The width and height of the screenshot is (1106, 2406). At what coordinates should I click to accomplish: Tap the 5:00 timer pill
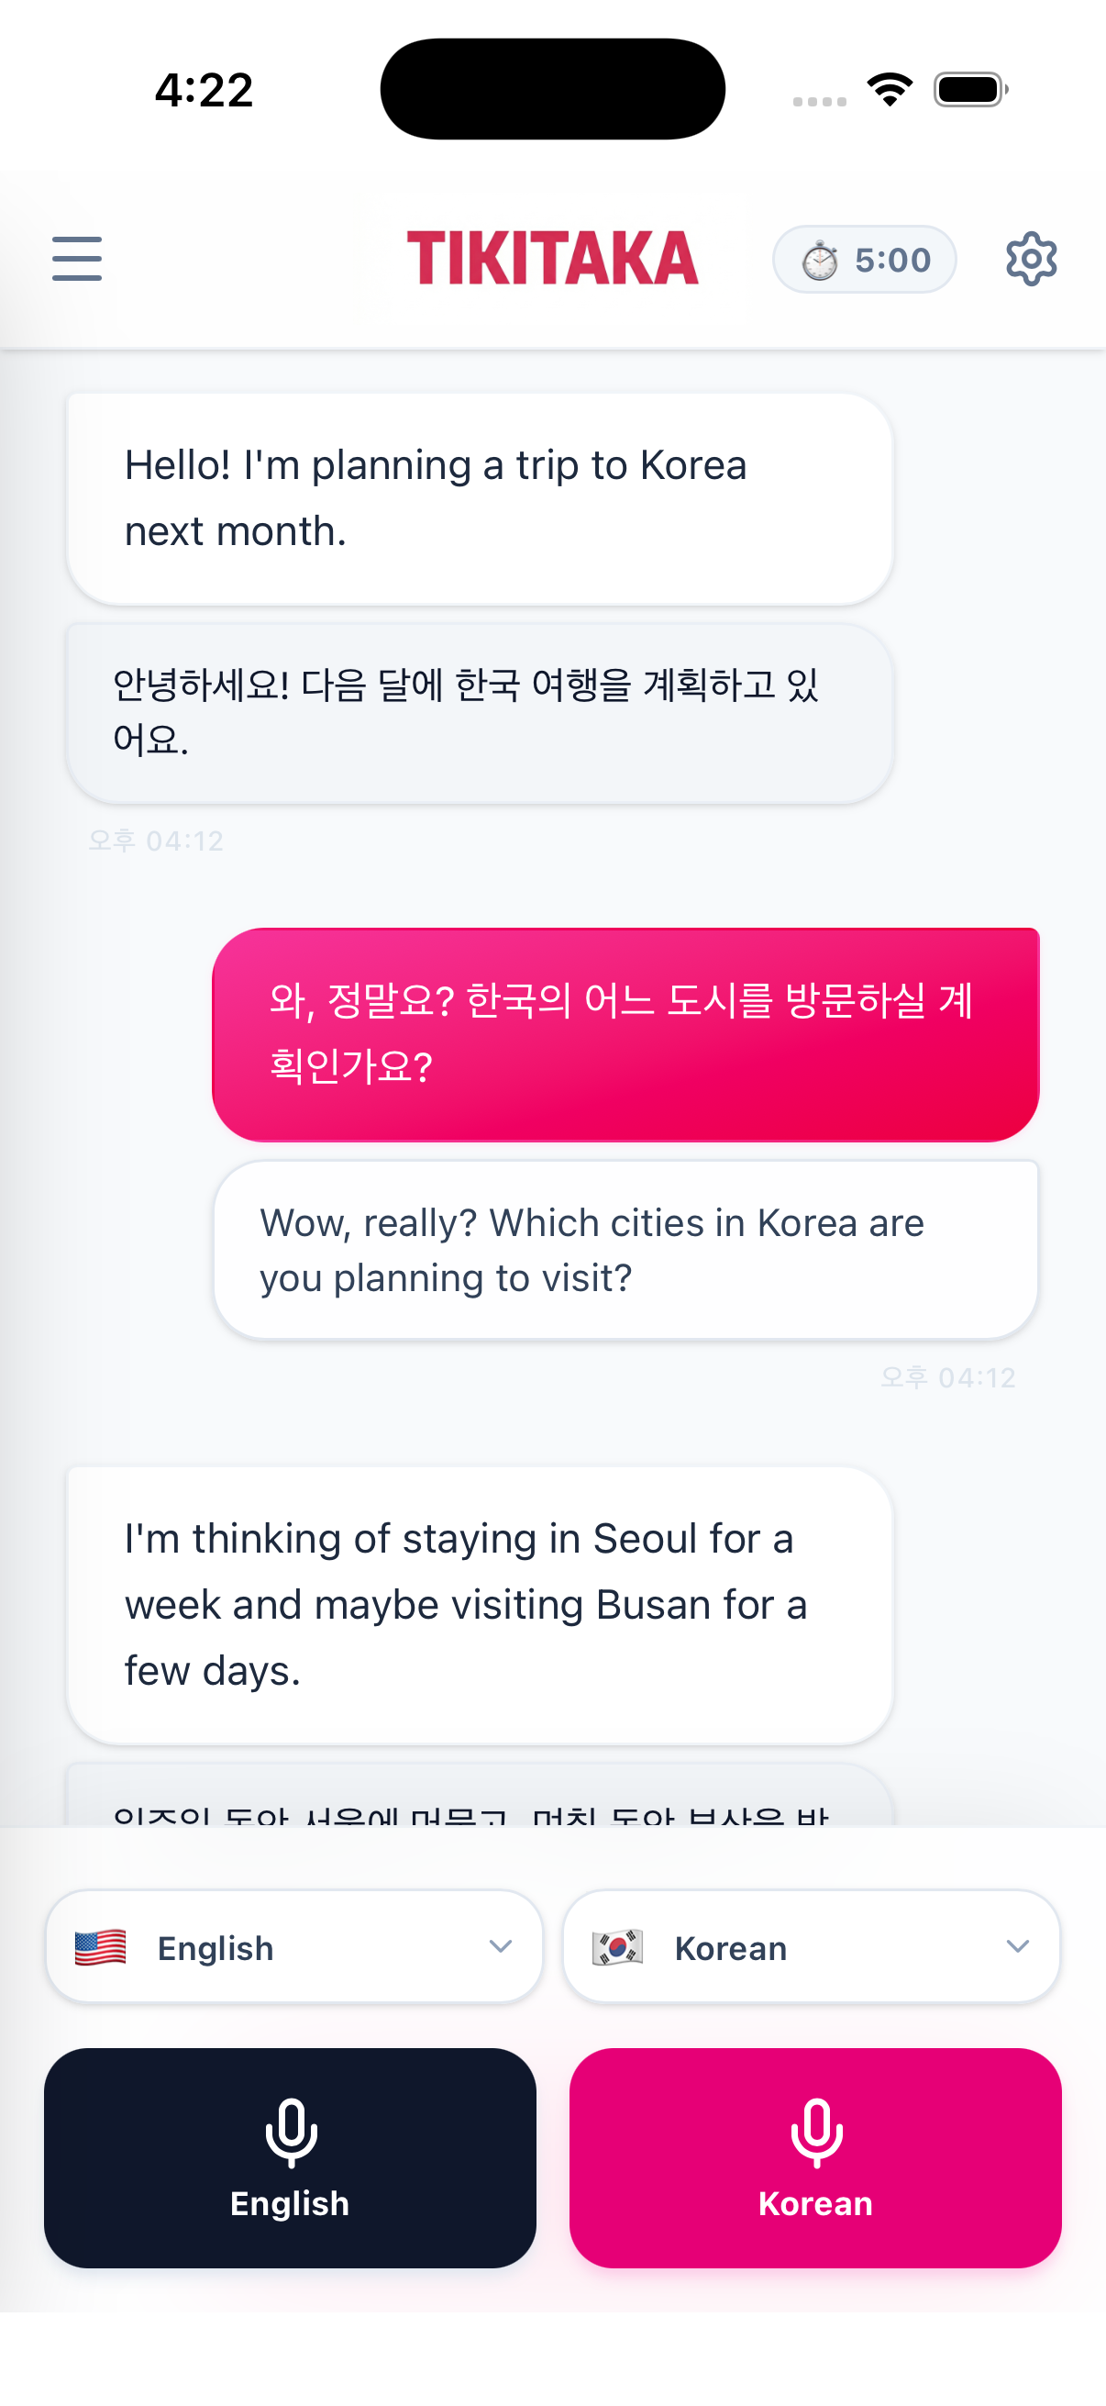(x=864, y=260)
